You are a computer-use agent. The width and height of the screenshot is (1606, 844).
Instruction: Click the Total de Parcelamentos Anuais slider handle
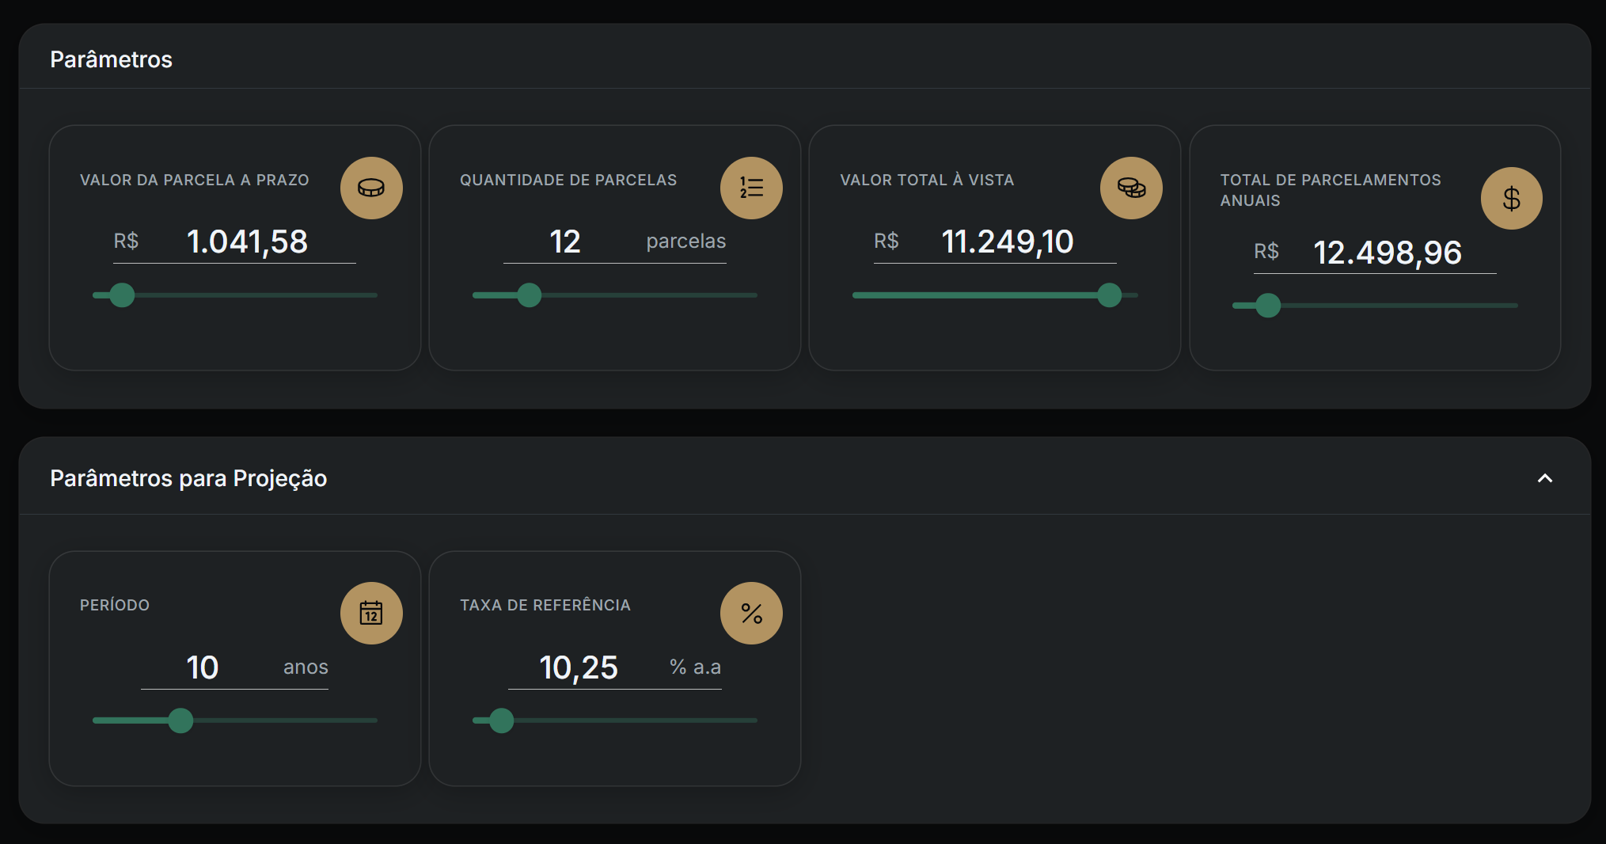pyautogui.click(x=1268, y=306)
